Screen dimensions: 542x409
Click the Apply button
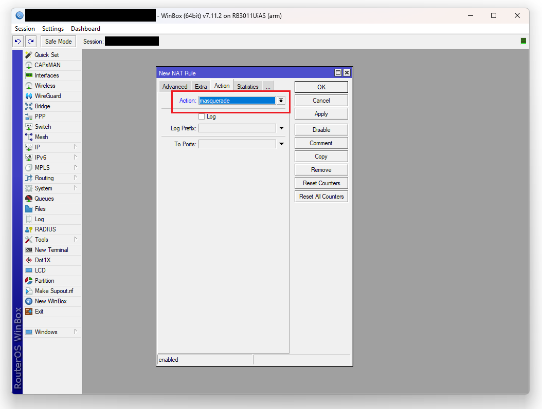(321, 114)
